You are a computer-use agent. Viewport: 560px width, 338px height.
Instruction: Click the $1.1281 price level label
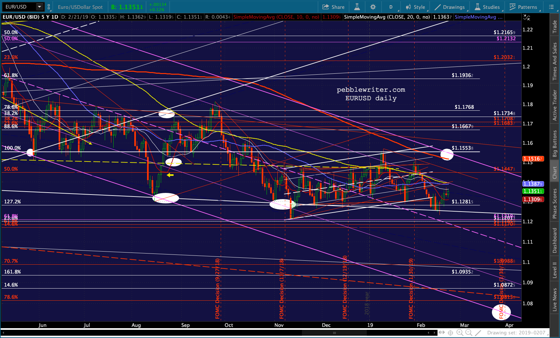tap(462, 202)
